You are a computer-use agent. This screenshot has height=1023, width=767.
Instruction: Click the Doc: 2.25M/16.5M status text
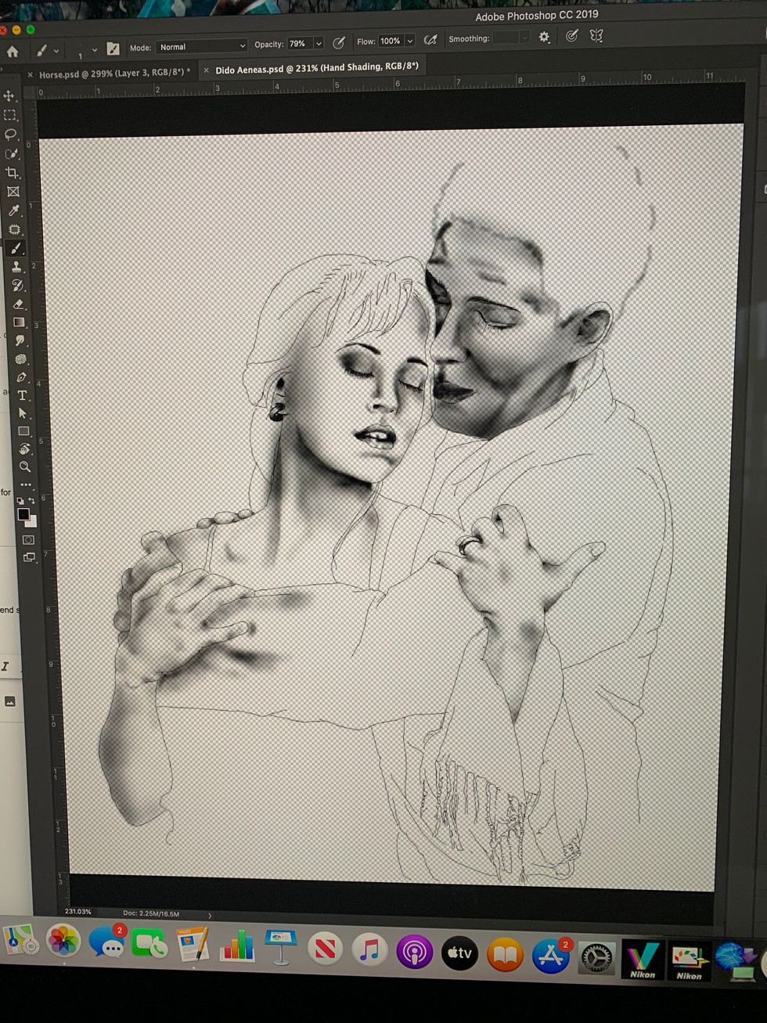[x=151, y=913]
